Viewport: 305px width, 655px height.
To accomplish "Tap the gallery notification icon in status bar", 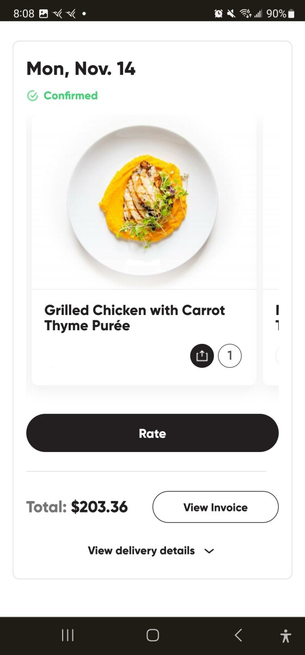I will click(44, 14).
